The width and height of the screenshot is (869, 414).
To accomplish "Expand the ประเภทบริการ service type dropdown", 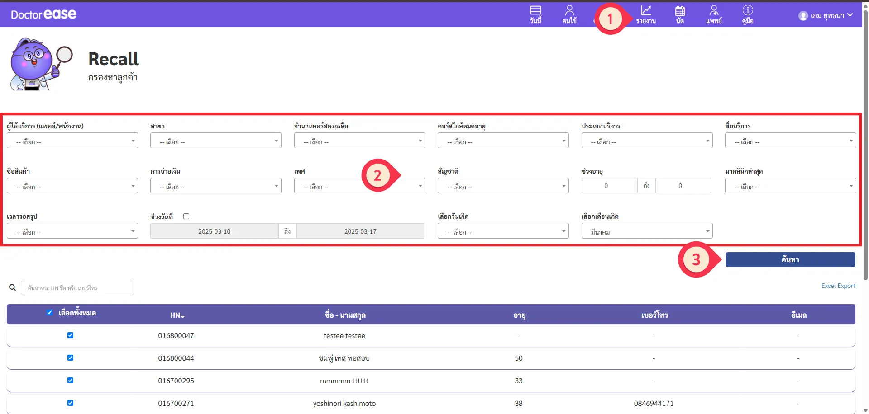I will coord(646,141).
